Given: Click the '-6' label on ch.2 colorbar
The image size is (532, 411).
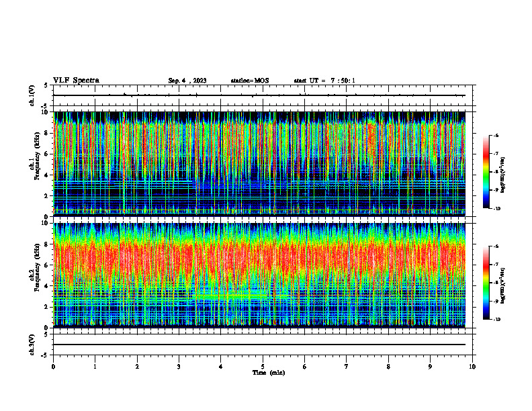Looking at the screenshot, I should pyautogui.click(x=496, y=246).
